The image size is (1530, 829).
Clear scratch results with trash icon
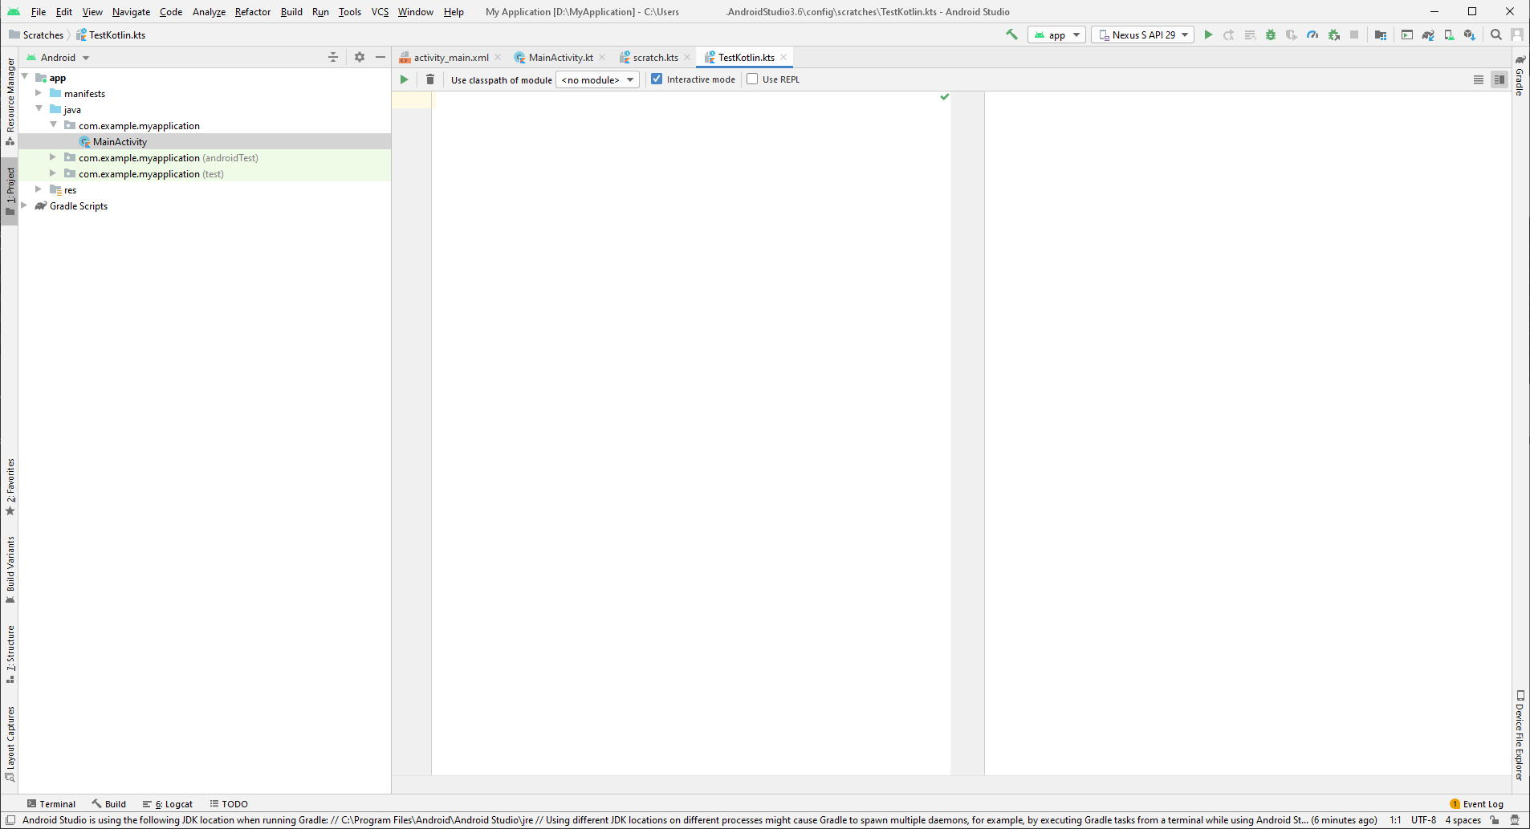[x=430, y=79]
